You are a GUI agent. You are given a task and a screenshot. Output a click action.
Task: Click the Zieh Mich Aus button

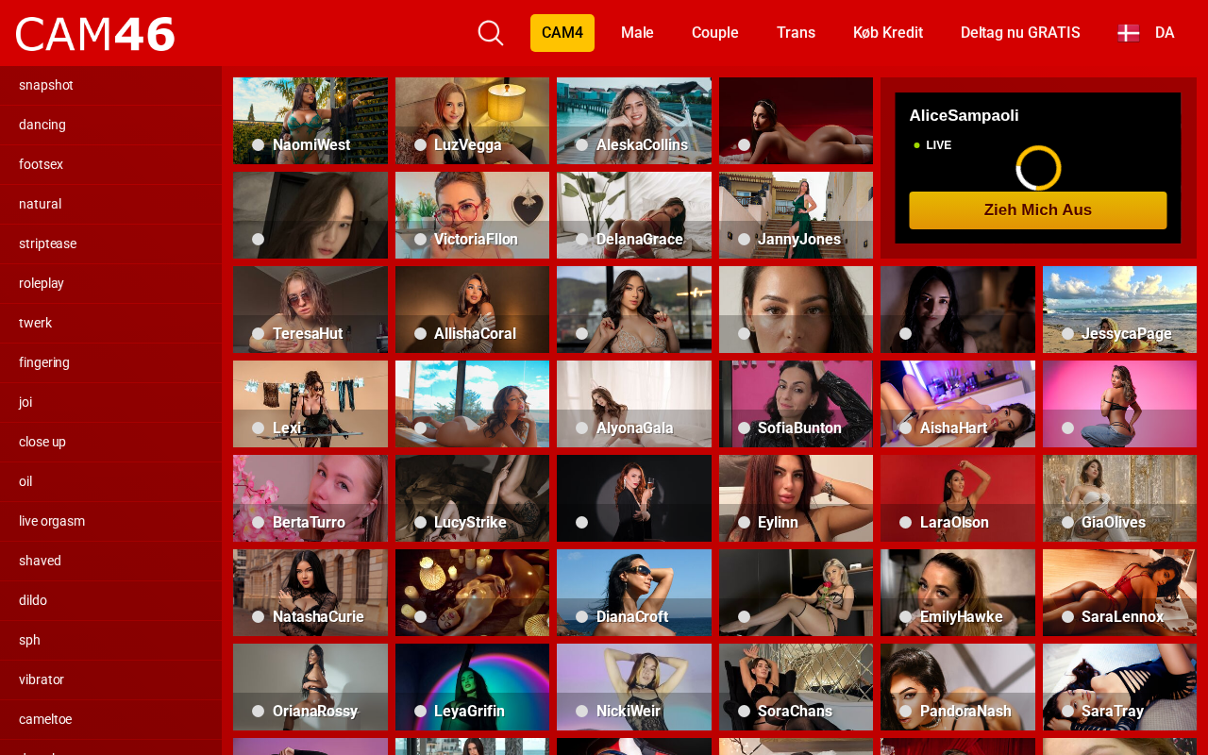tap(1038, 210)
